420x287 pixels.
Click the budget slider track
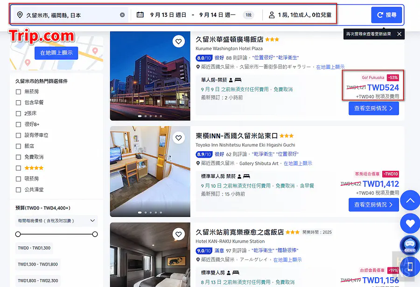coord(56,234)
